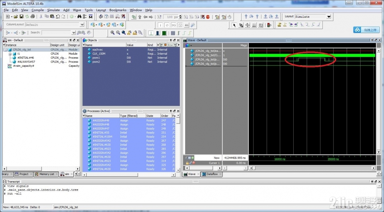Screen dimensions: 384x212
Task: Toggle the 'I/O' inout filter button
Action: pyautogui.click(x=174, y=25)
